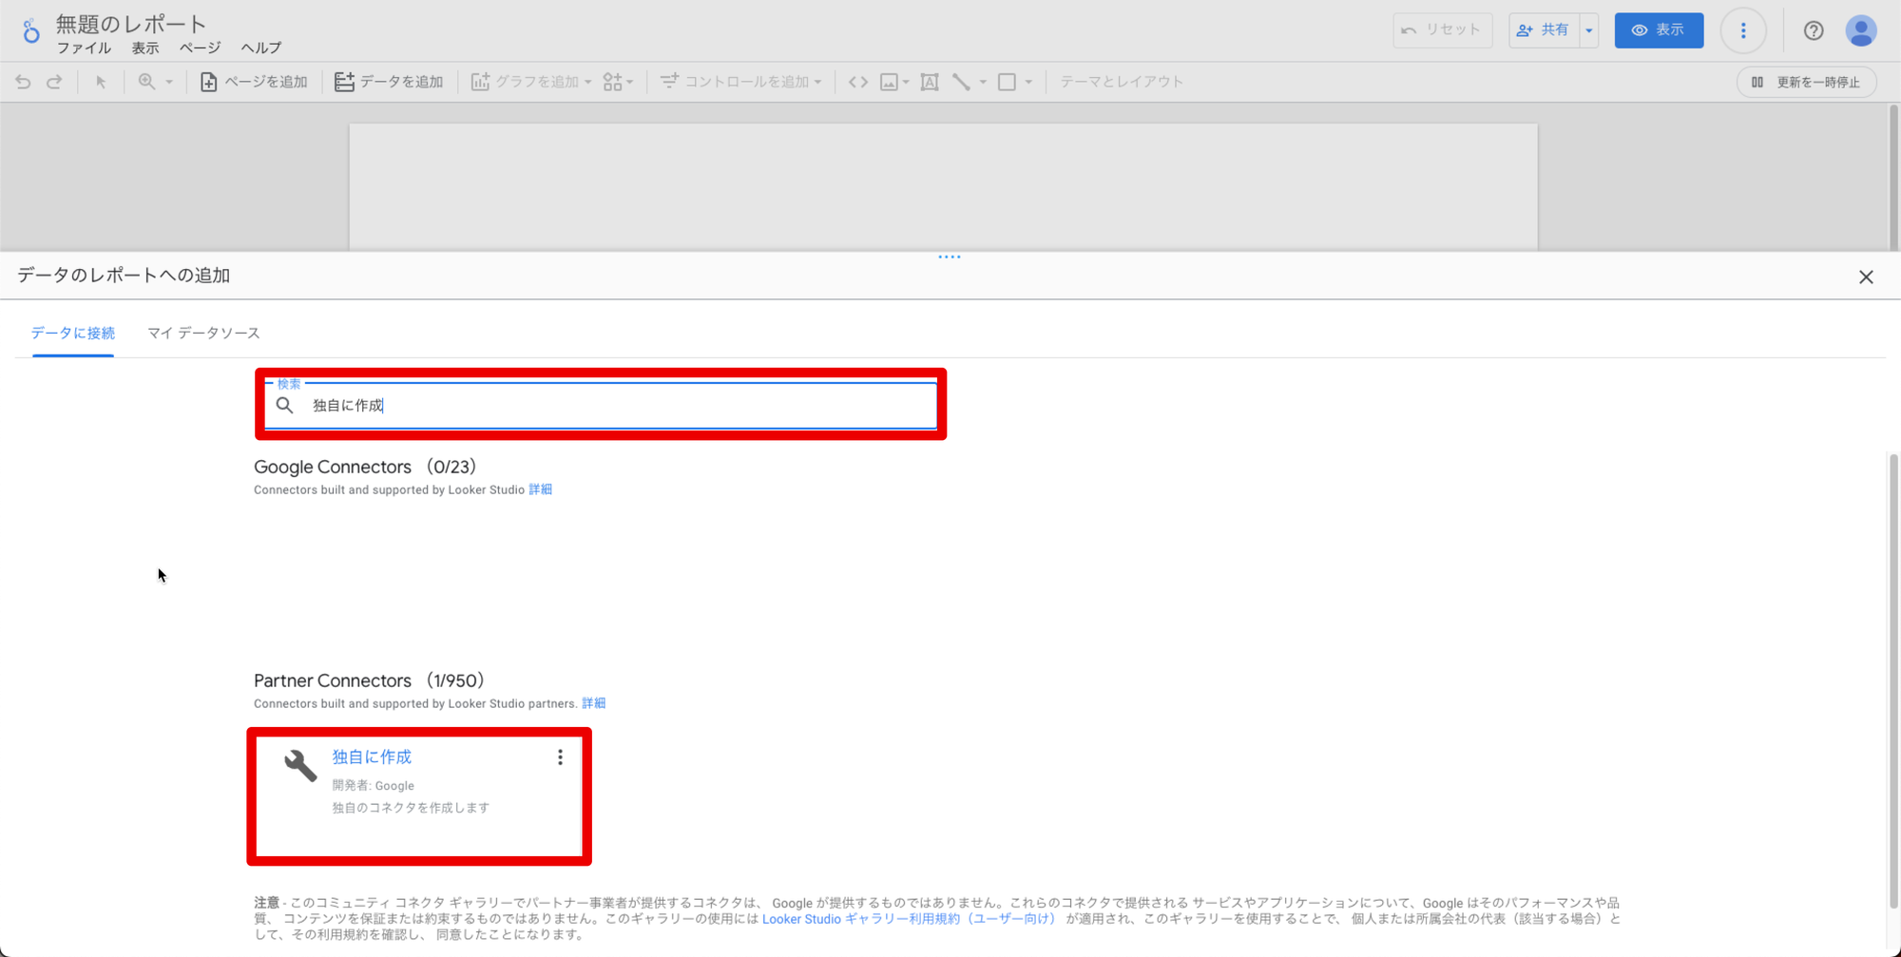Expand the zoom dropdown arrow
1901x957 pixels.
(169, 82)
